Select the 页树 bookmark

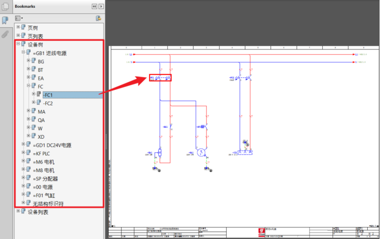click(33, 28)
